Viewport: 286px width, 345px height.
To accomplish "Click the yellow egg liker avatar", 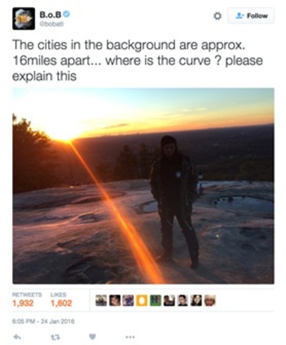I will pyautogui.click(x=142, y=301).
